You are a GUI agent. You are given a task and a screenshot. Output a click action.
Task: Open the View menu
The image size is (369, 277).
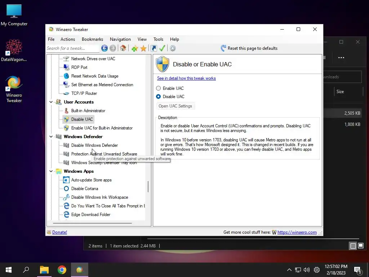coord(142,39)
